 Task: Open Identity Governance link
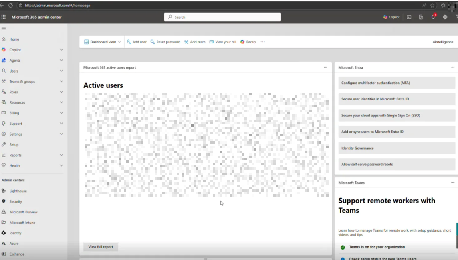click(397, 148)
